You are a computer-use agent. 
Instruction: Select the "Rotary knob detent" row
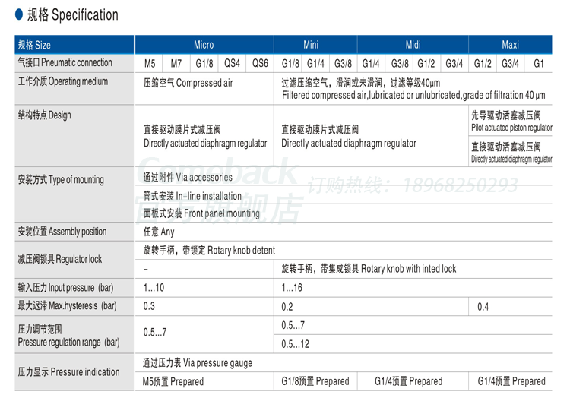[344, 251]
